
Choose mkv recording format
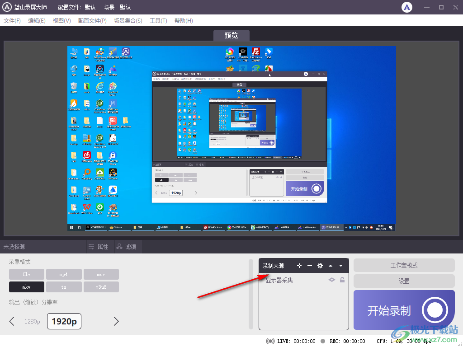27,287
